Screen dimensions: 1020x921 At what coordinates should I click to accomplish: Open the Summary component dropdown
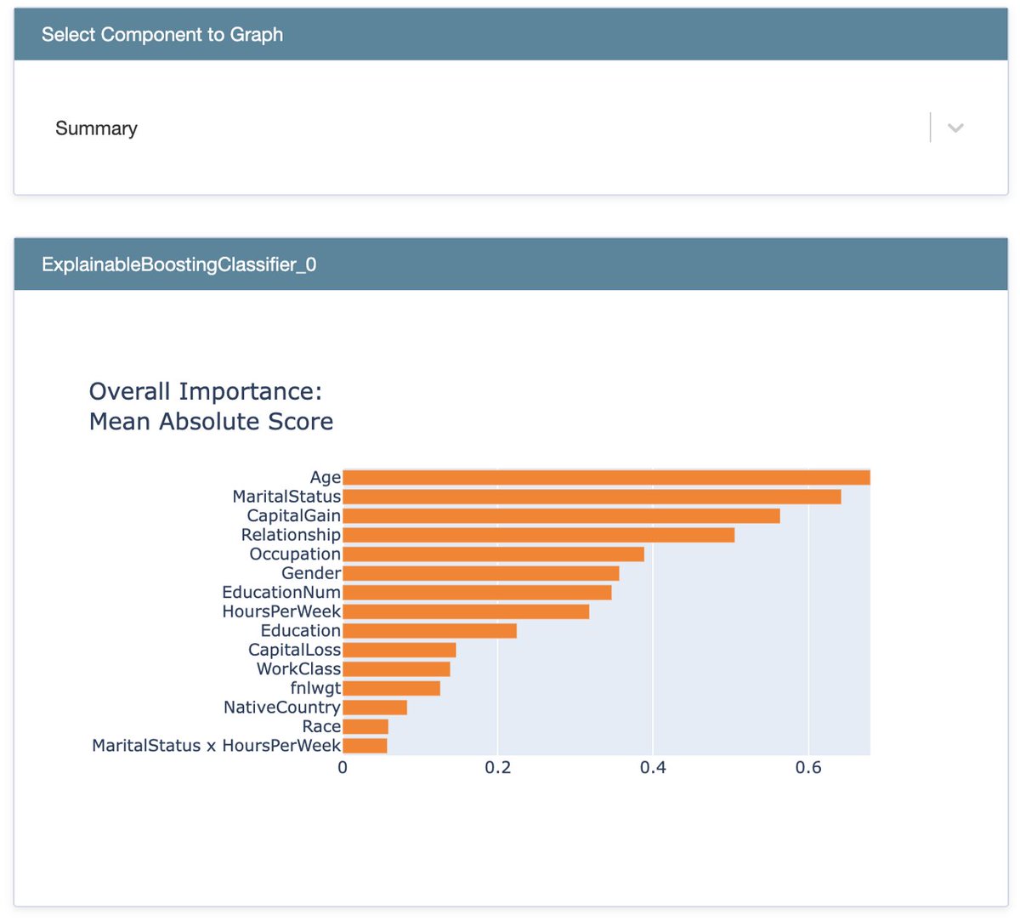[x=510, y=128]
